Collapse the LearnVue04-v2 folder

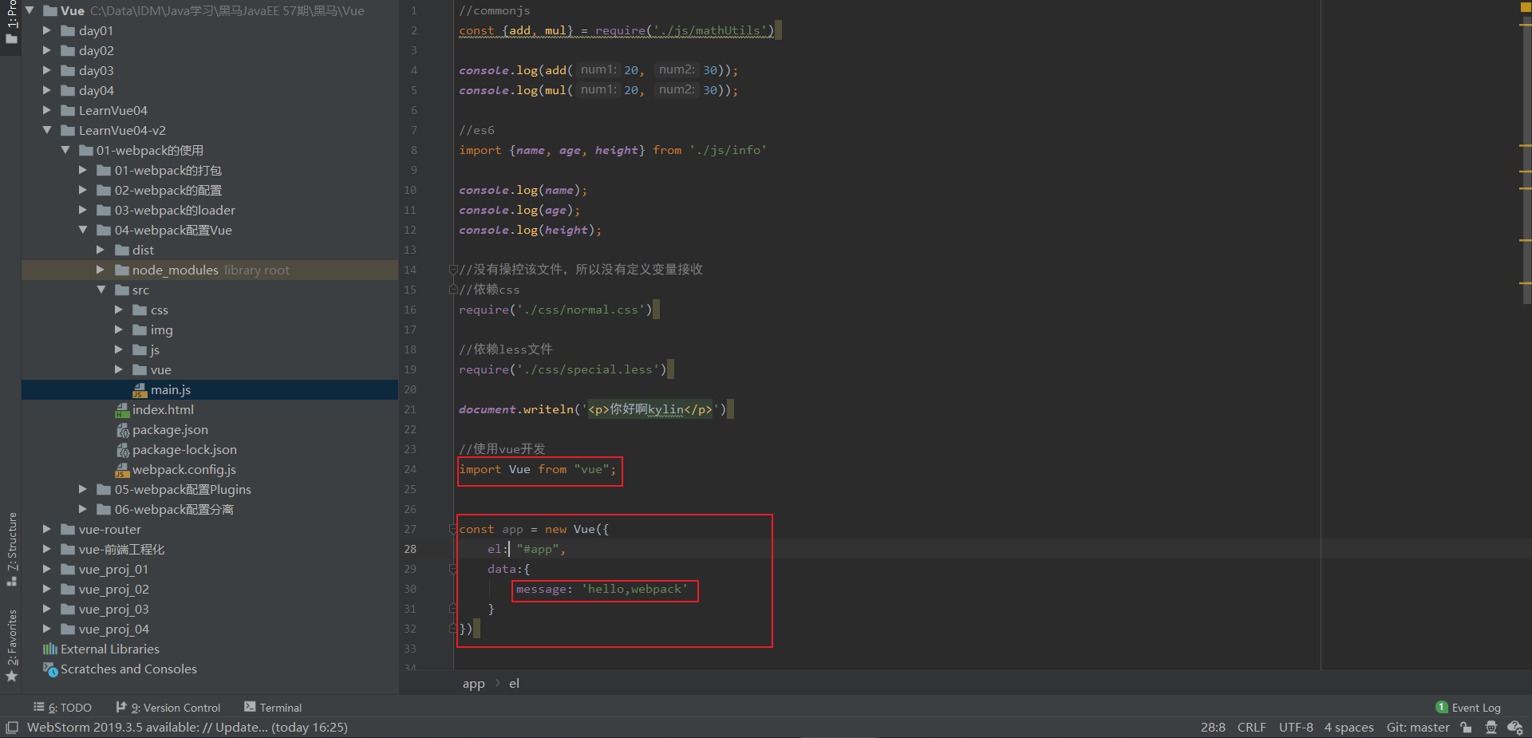tap(47, 130)
